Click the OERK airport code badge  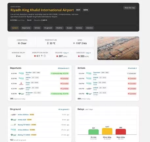(x=86, y=10)
